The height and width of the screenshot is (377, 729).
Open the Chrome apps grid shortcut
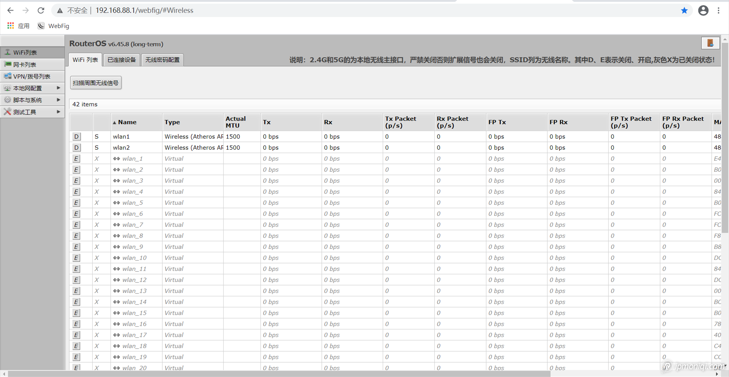(x=11, y=26)
